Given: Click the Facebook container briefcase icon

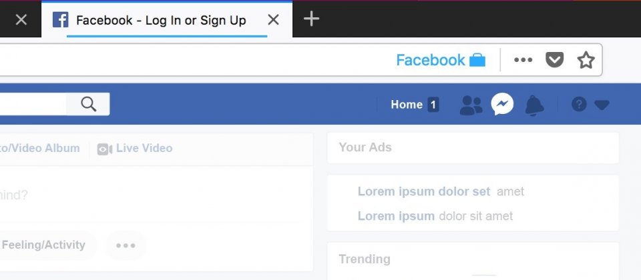Looking at the screenshot, I should 477,60.
